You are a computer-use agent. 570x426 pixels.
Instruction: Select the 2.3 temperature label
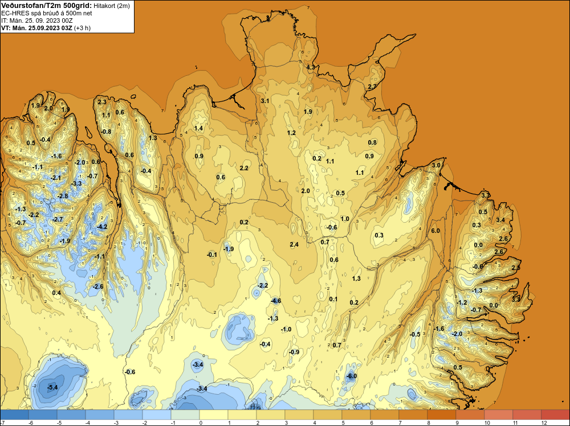[x=102, y=102]
